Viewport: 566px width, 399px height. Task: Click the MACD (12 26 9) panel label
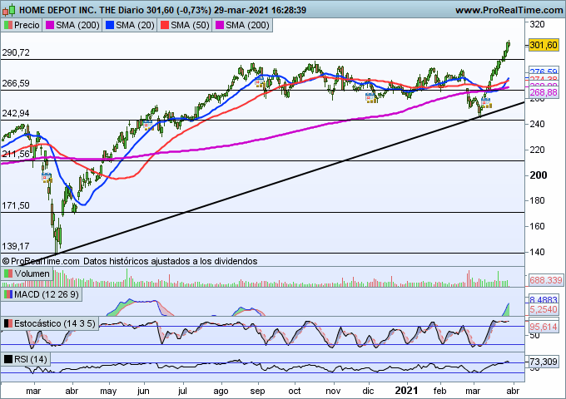41,294
